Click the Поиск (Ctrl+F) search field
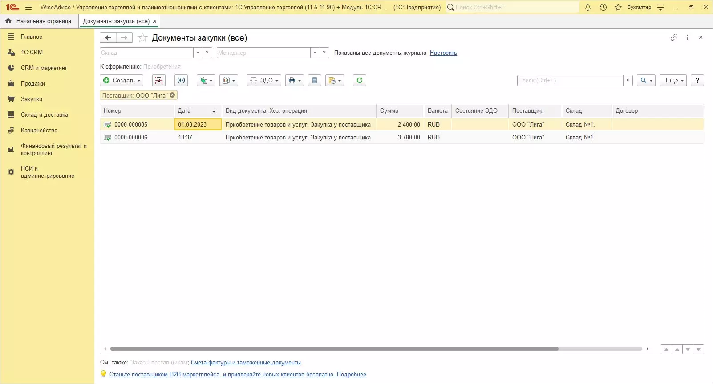Viewport: 713px width, 384px height. tap(570, 80)
